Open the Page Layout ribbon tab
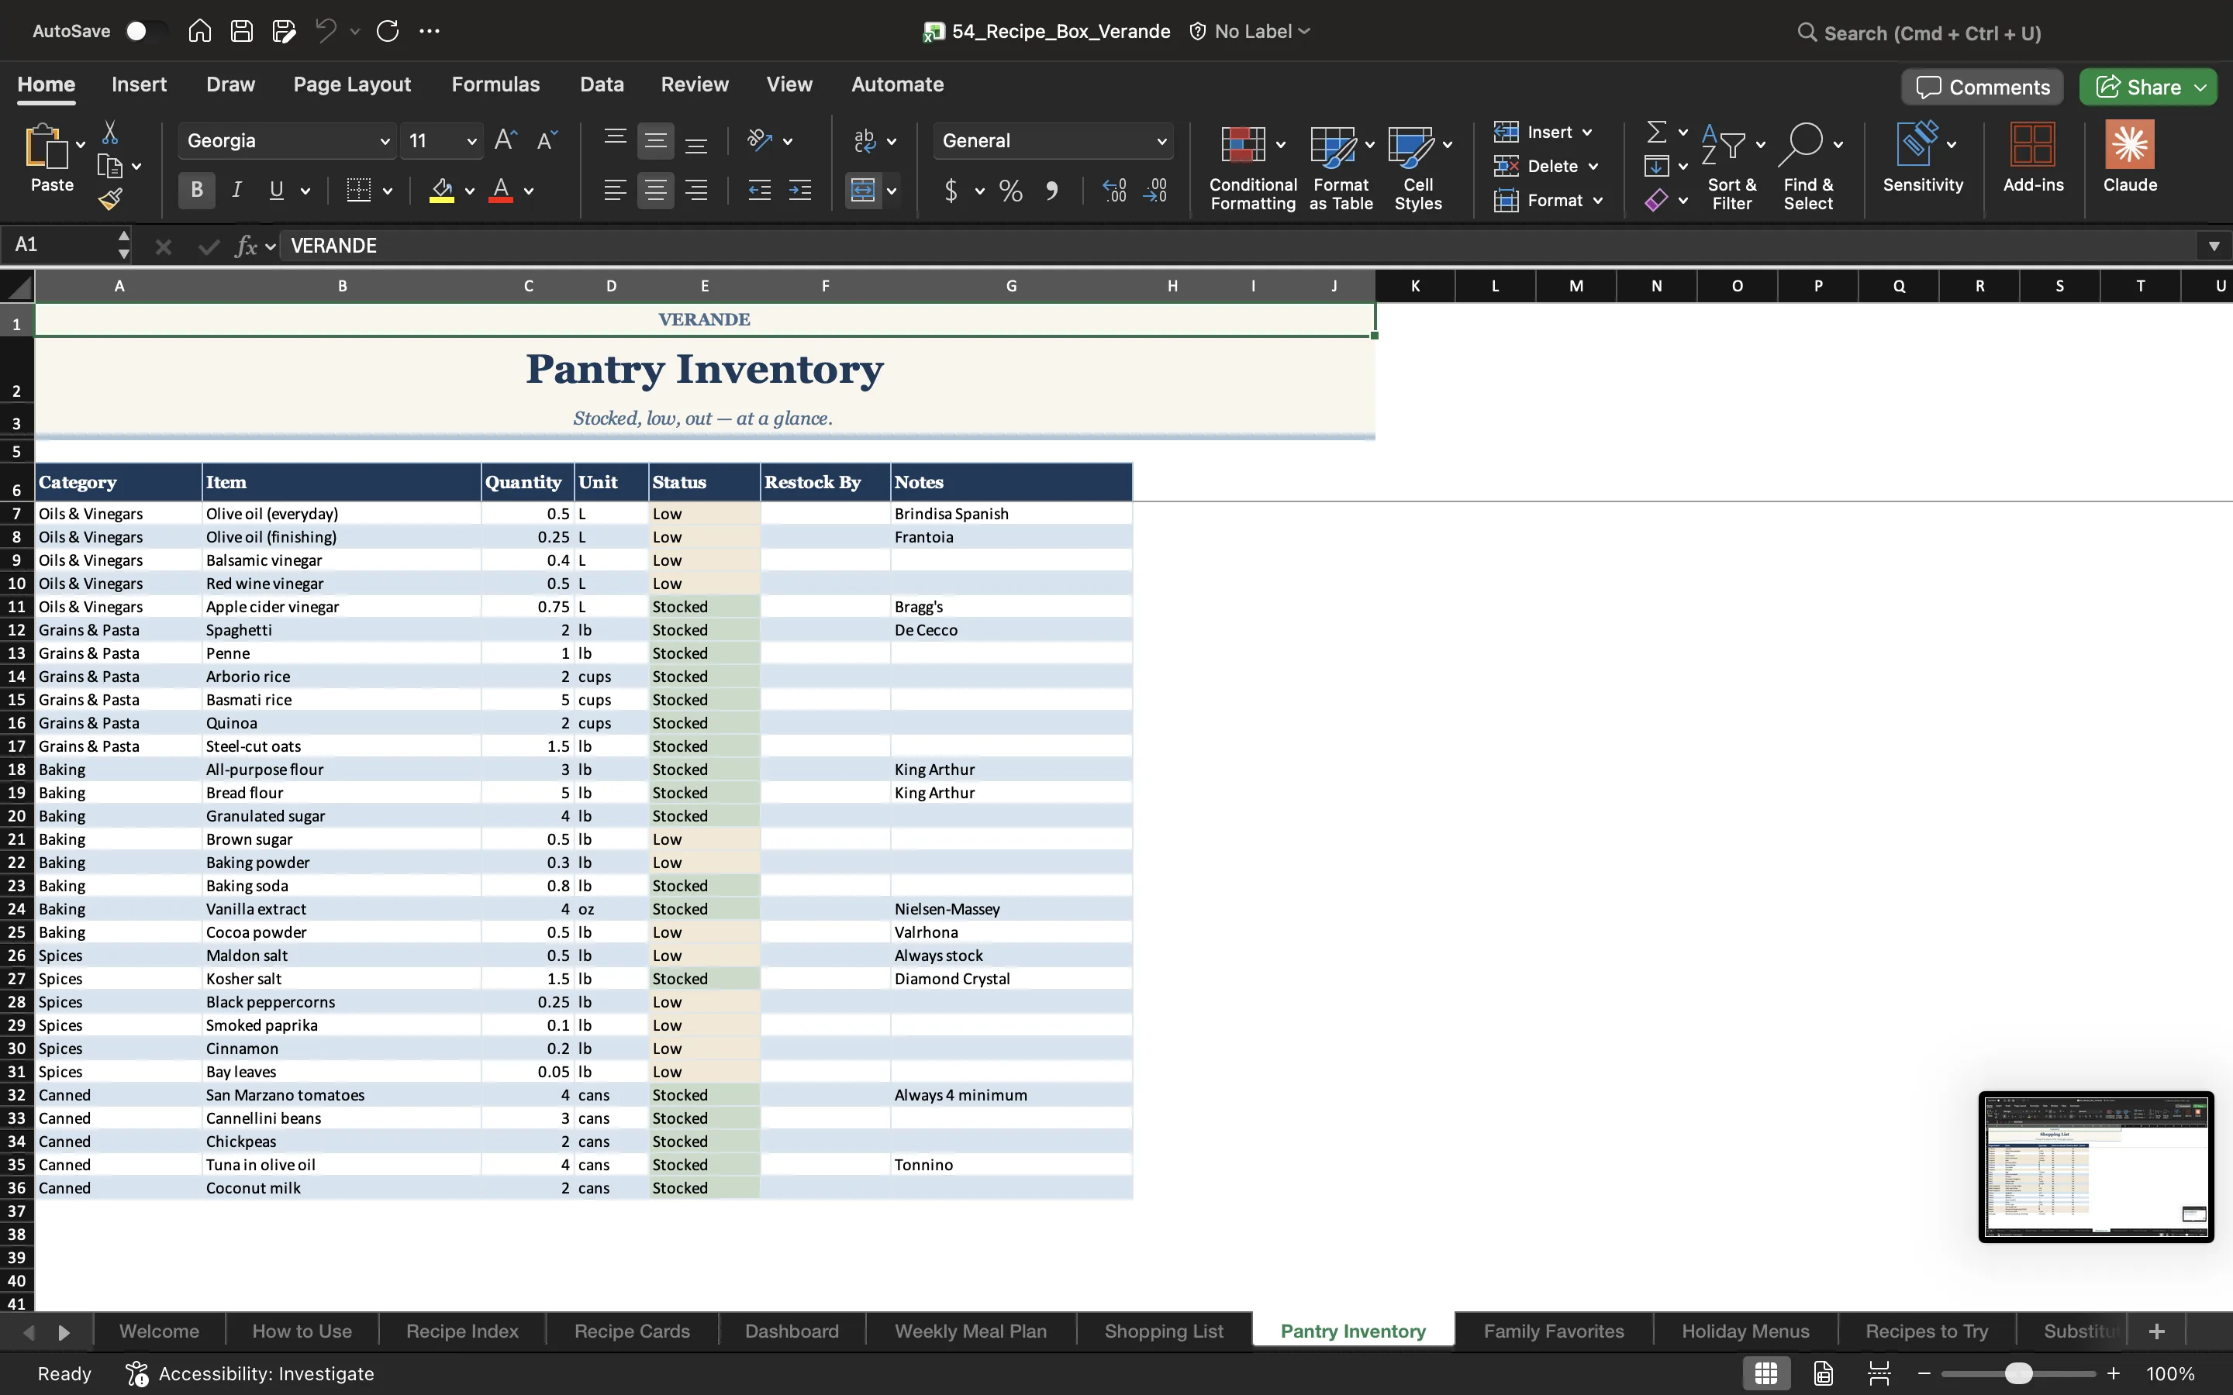The height and width of the screenshot is (1395, 2233). tap(351, 85)
